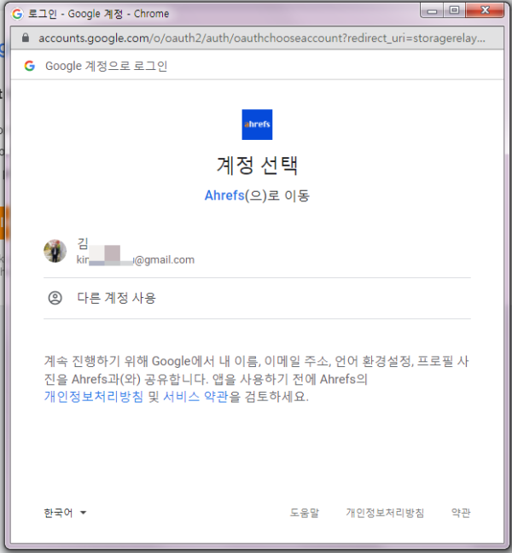The width and height of the screenshot is (512, 553).
Task: Click the Google G logo in header
Action: (x=30, y=66)
